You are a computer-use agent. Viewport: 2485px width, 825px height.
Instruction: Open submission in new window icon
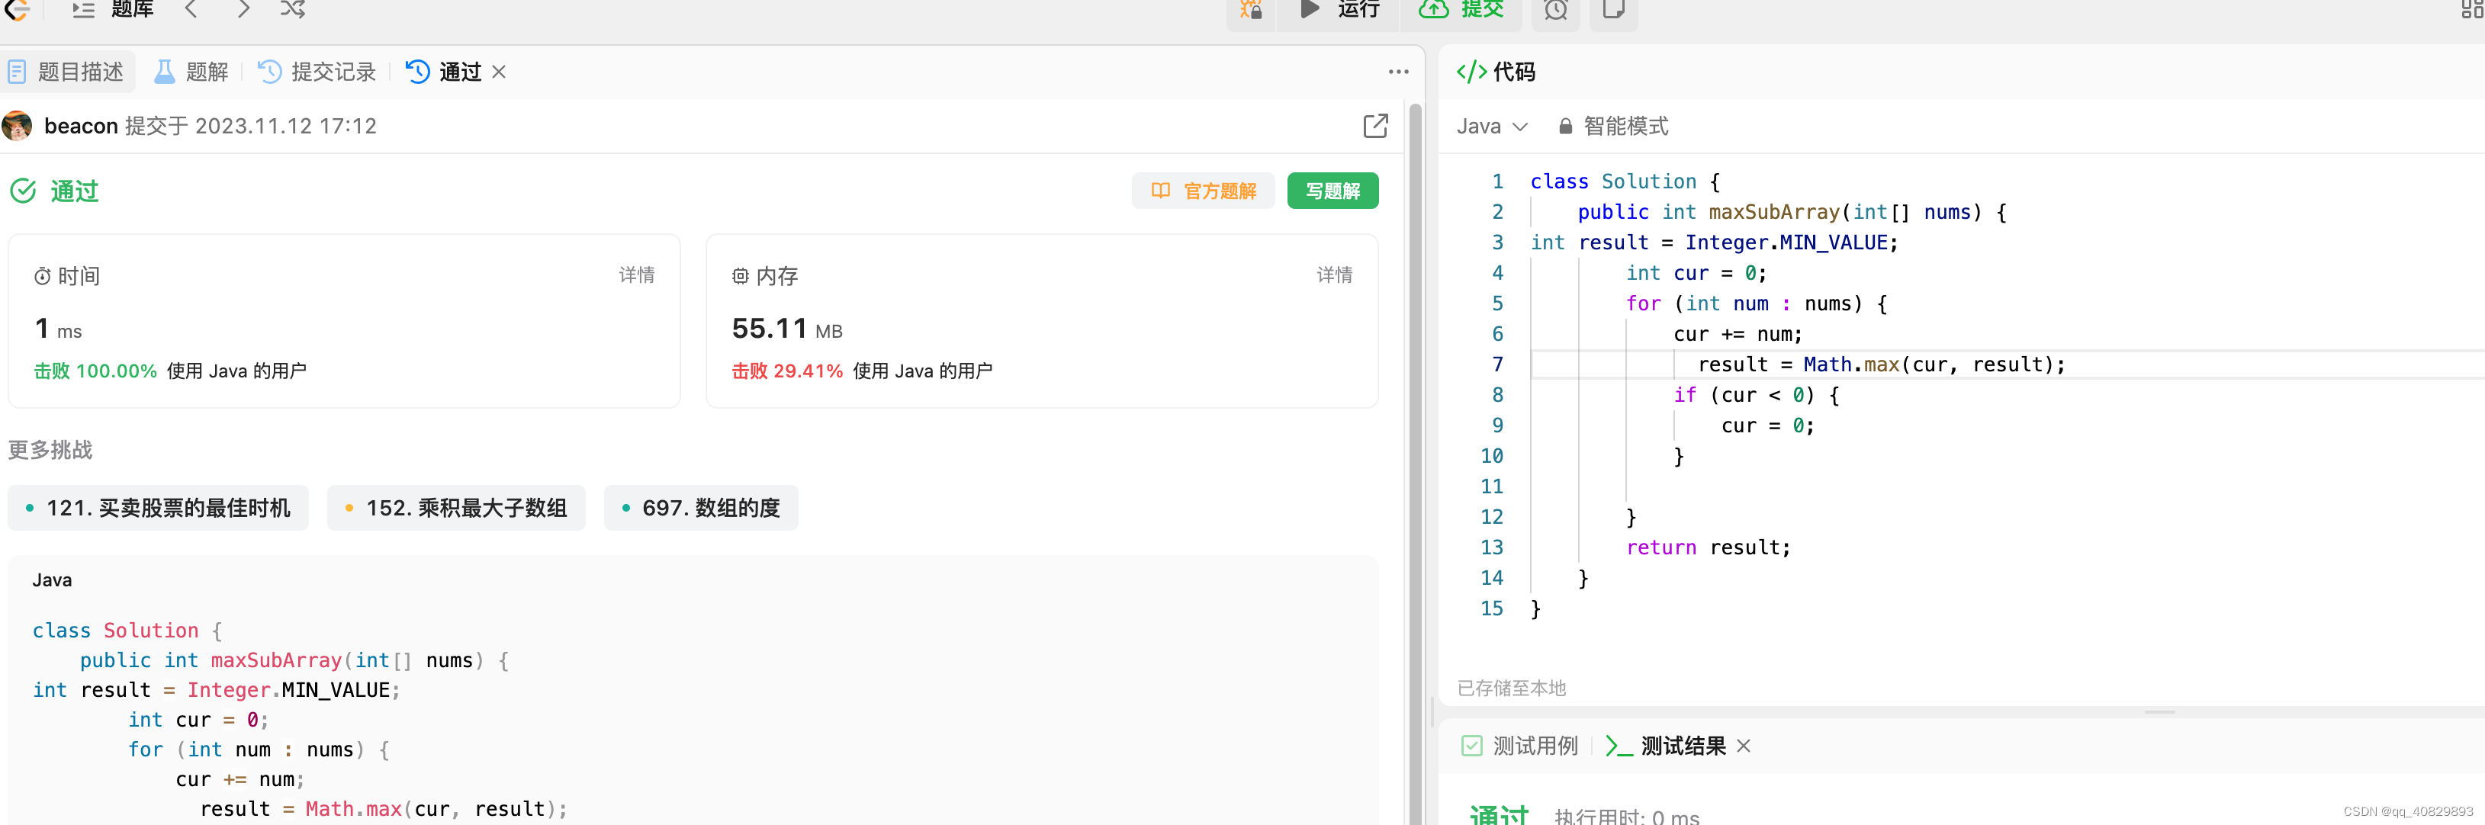1374,127
